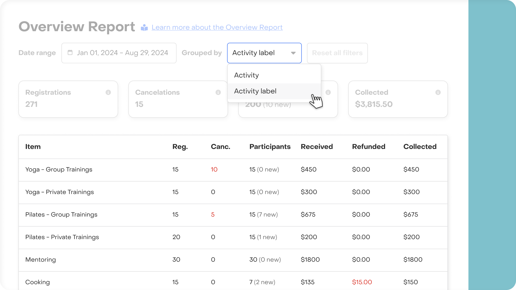The height and width of the screenshot is (290, 516).
Task: Select the Pilates – Private Trainings row name
Action: 62,237
